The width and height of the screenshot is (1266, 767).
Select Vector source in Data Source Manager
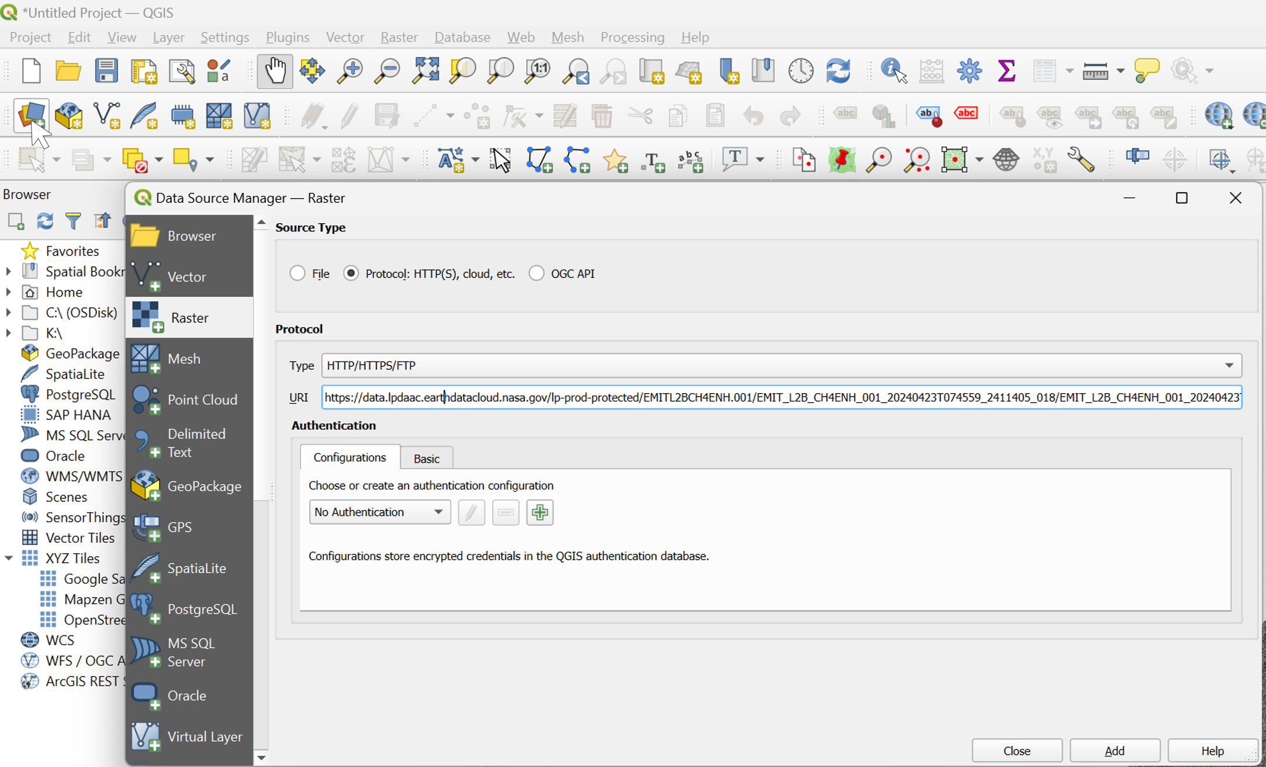pos(189,276)
